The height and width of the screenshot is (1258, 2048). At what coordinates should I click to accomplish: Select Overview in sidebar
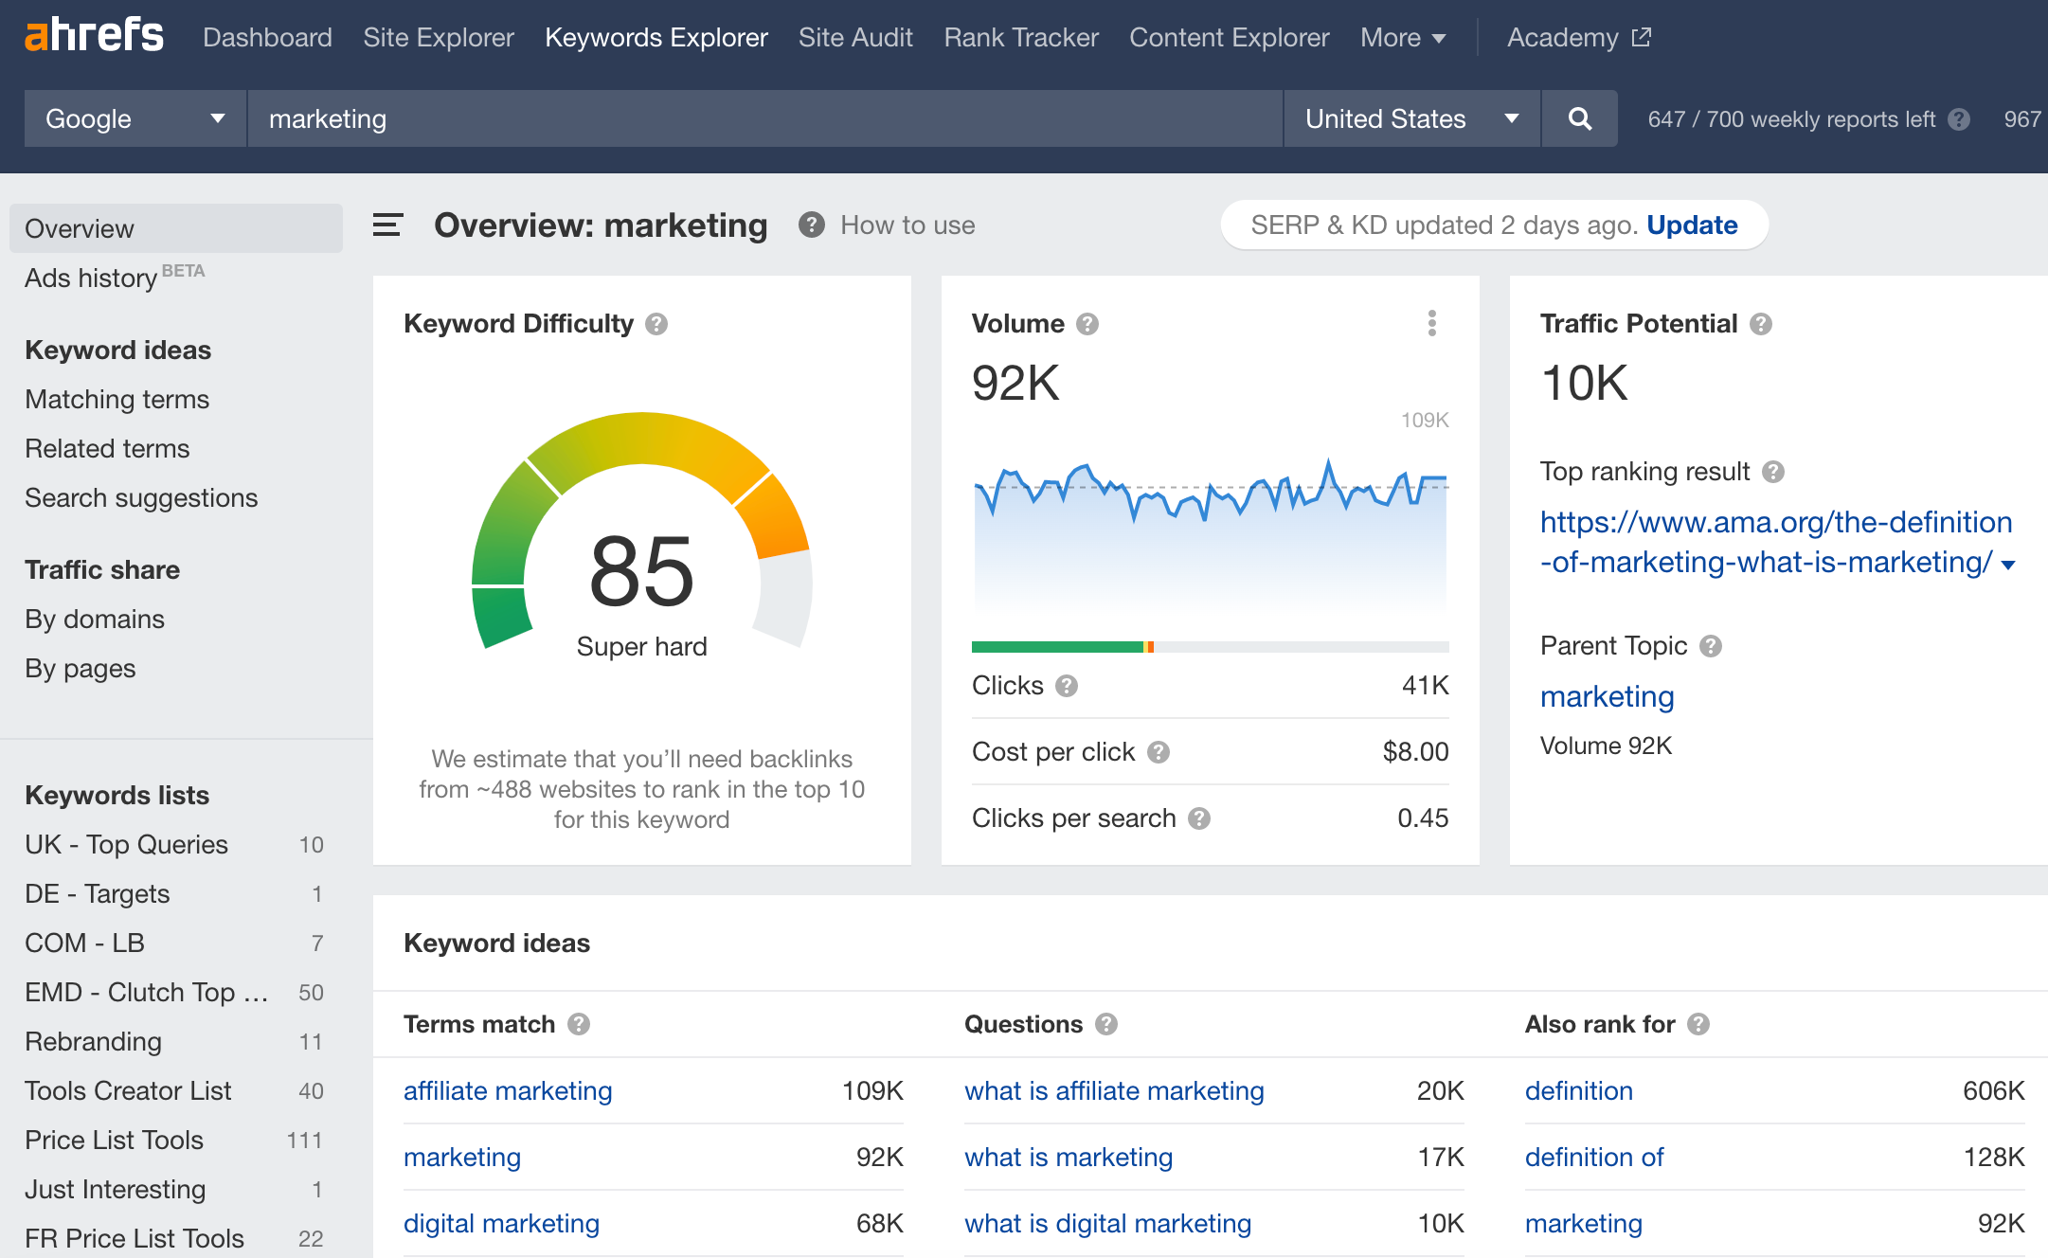tap(176, 228)
